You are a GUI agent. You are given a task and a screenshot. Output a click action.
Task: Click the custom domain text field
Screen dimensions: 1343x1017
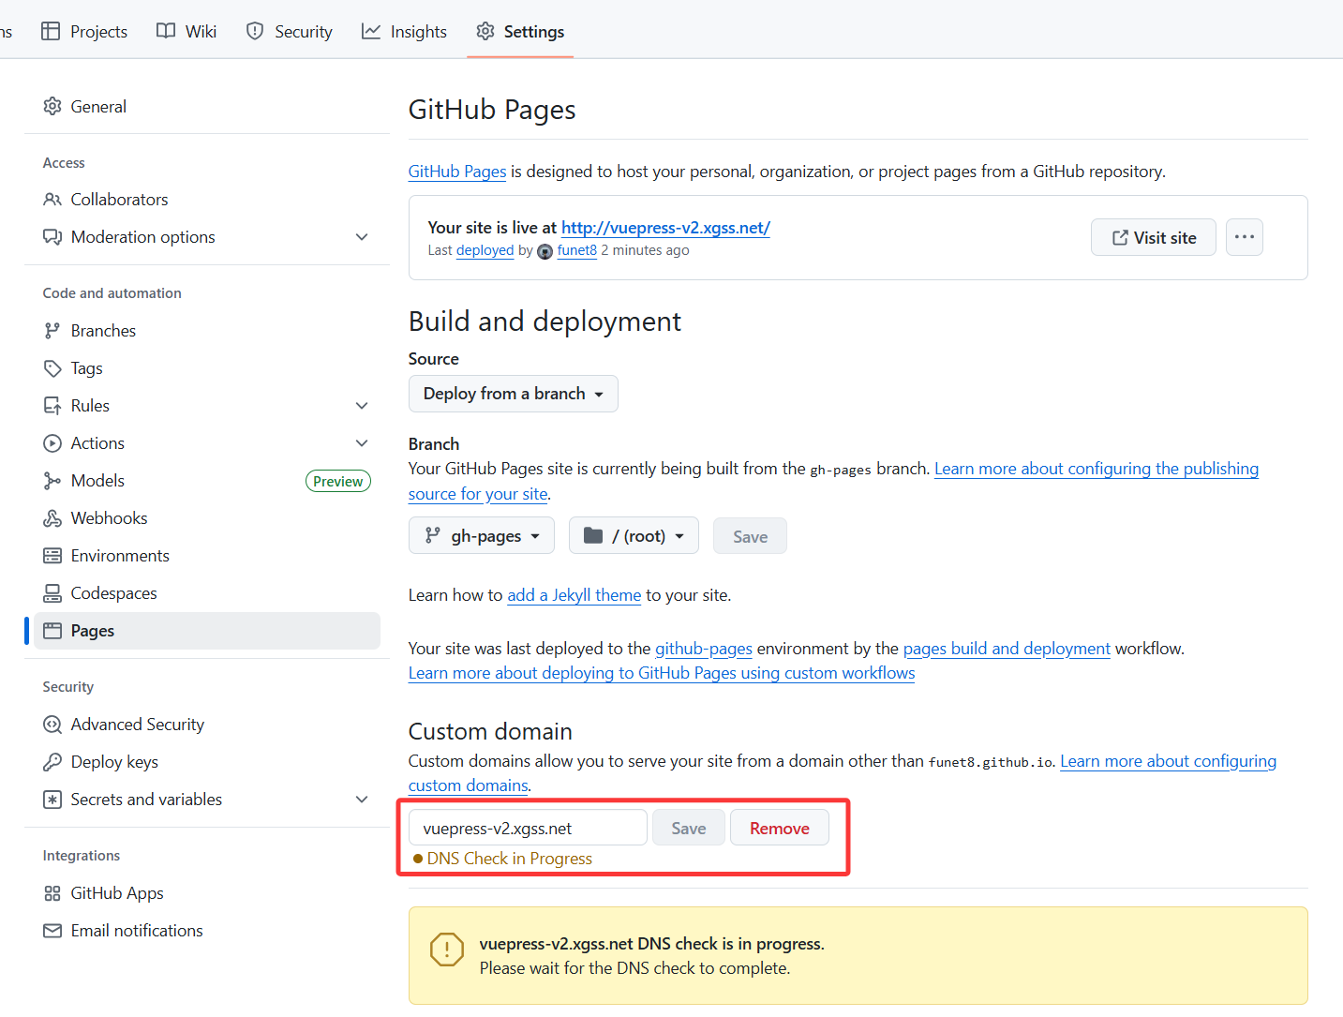click(528, 829)
